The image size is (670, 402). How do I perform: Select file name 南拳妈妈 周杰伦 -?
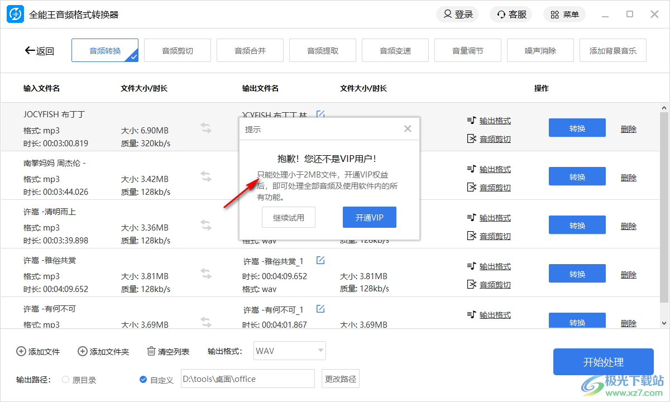(55, 163)
